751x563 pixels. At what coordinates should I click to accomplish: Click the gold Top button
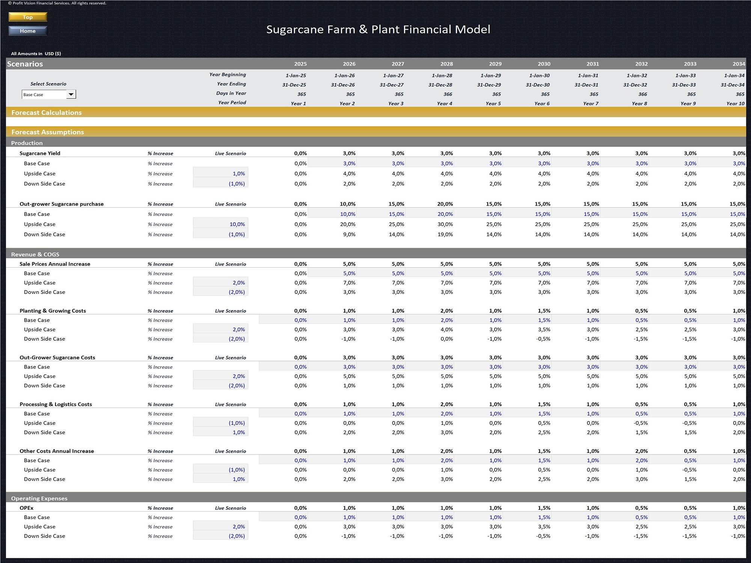pos(28,17)
